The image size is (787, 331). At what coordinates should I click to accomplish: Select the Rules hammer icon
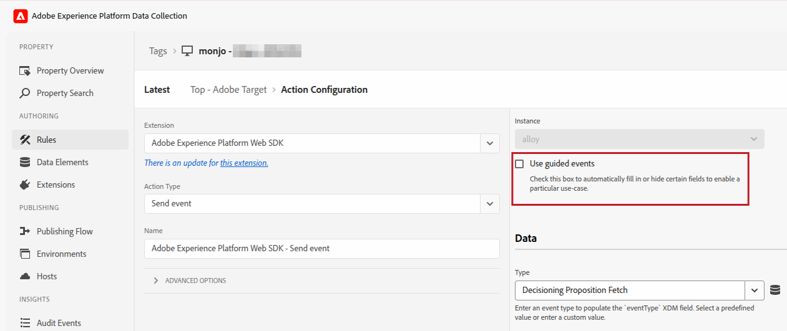pyautogui.click(x=25, y=140)
